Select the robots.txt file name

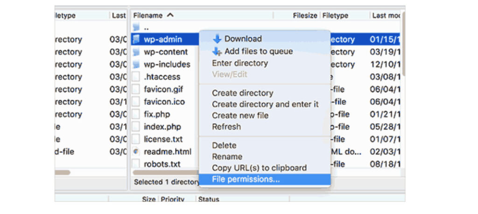pos(162,164)
